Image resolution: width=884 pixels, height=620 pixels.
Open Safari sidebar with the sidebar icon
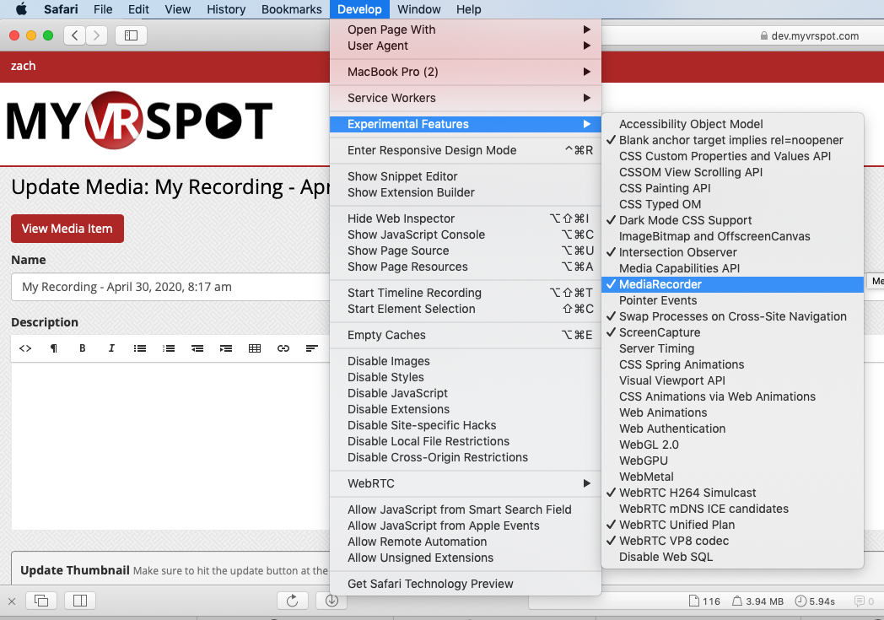(131, 36)
